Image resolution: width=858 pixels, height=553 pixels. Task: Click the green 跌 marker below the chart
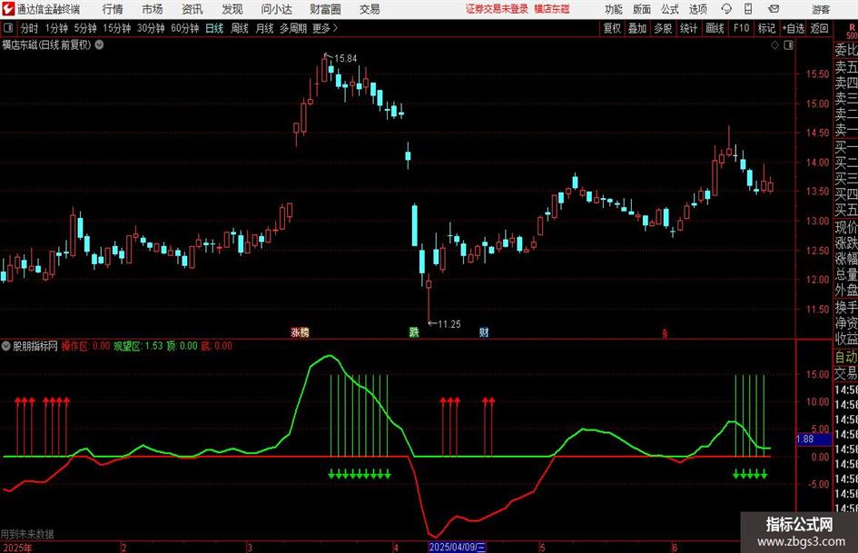pos(414,331)
